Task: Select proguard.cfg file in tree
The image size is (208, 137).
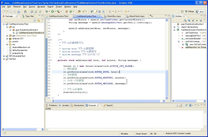Action: [x=16, y=53]
